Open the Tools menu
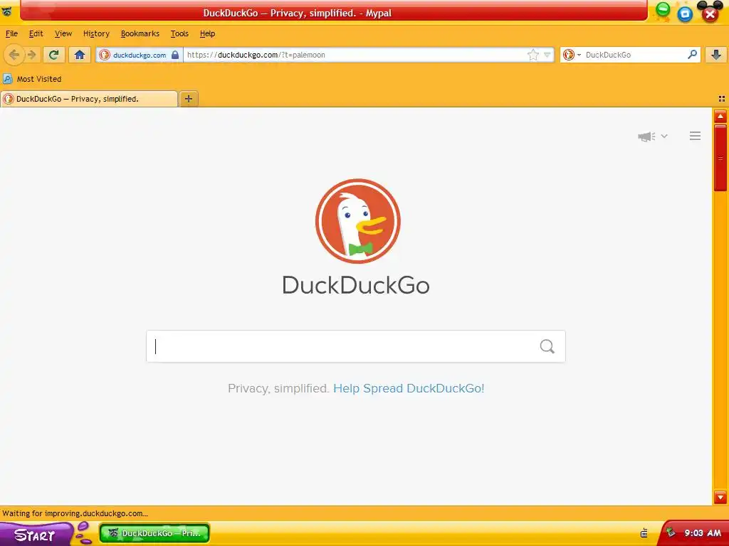The image size is (729, 546). coord(179,33)
